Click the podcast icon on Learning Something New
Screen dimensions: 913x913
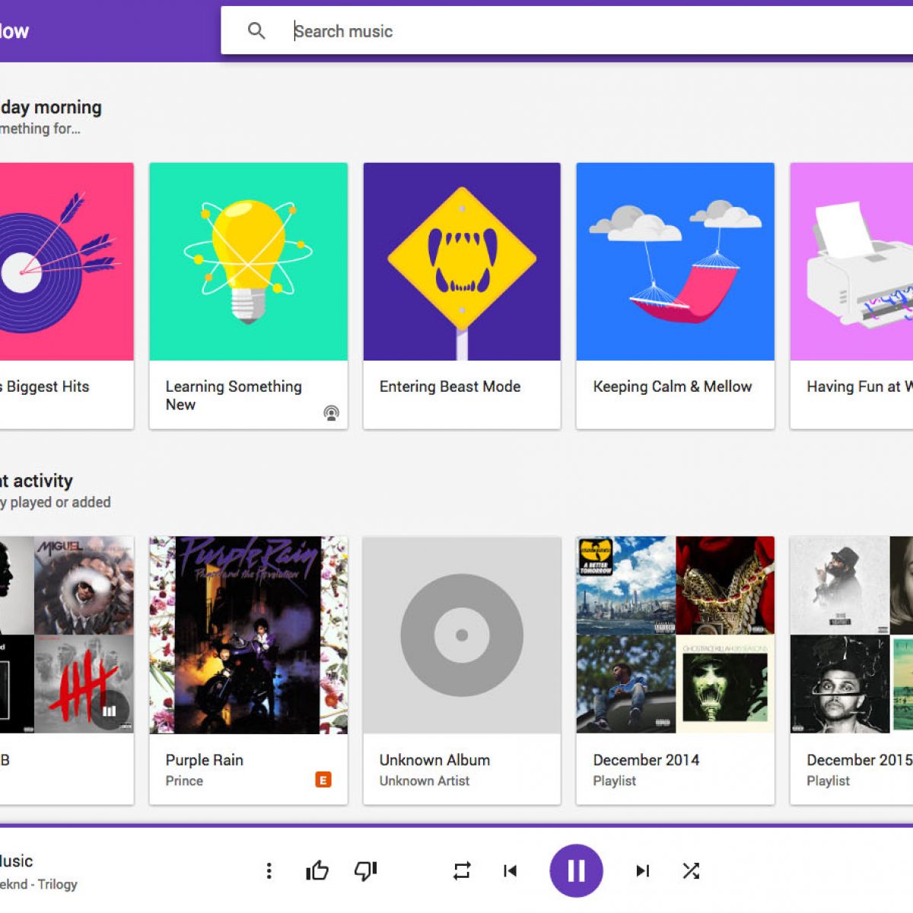[x=331, y=413]
